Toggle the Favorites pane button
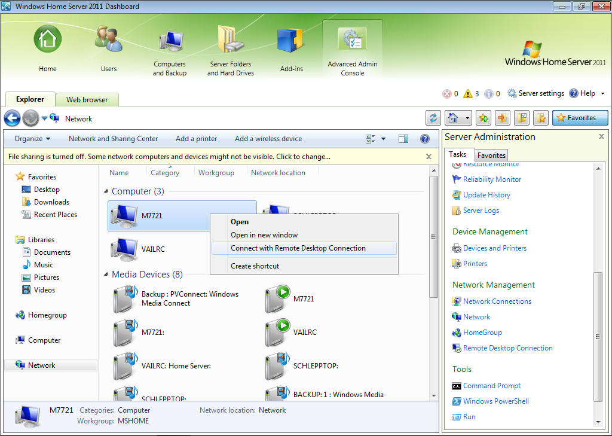The width and height of the screenshot is (612, 436). point(580,118)
